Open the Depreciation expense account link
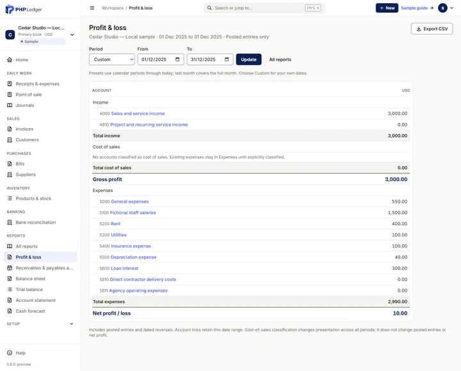The height and width of the screenshot is (371, 461). [x=133, y=257]
